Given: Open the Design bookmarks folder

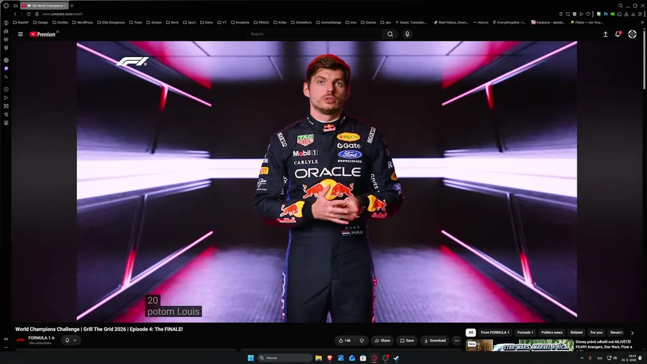Looking at the screenshot, I should tap(40, 22).
